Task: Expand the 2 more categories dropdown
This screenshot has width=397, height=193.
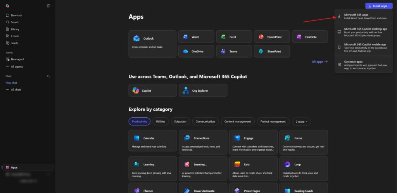Action: 301,122
